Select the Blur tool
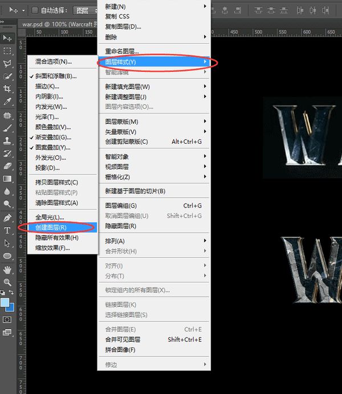Image resolution: width=342 pixels, height=394 pixels. pyautogui.click(x=7, y=191)
